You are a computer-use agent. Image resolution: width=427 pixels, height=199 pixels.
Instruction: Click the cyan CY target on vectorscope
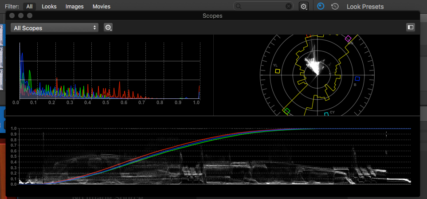(x=326, y=114)
